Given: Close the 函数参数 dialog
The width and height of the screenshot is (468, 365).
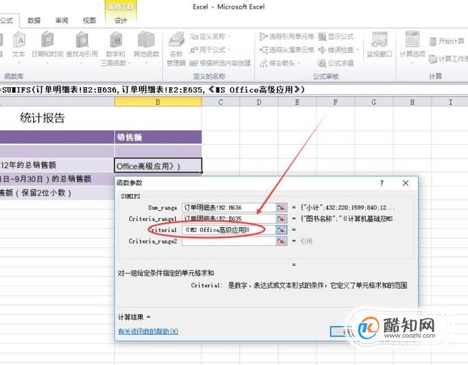Looking at the screenshot, I should [406, 183].
